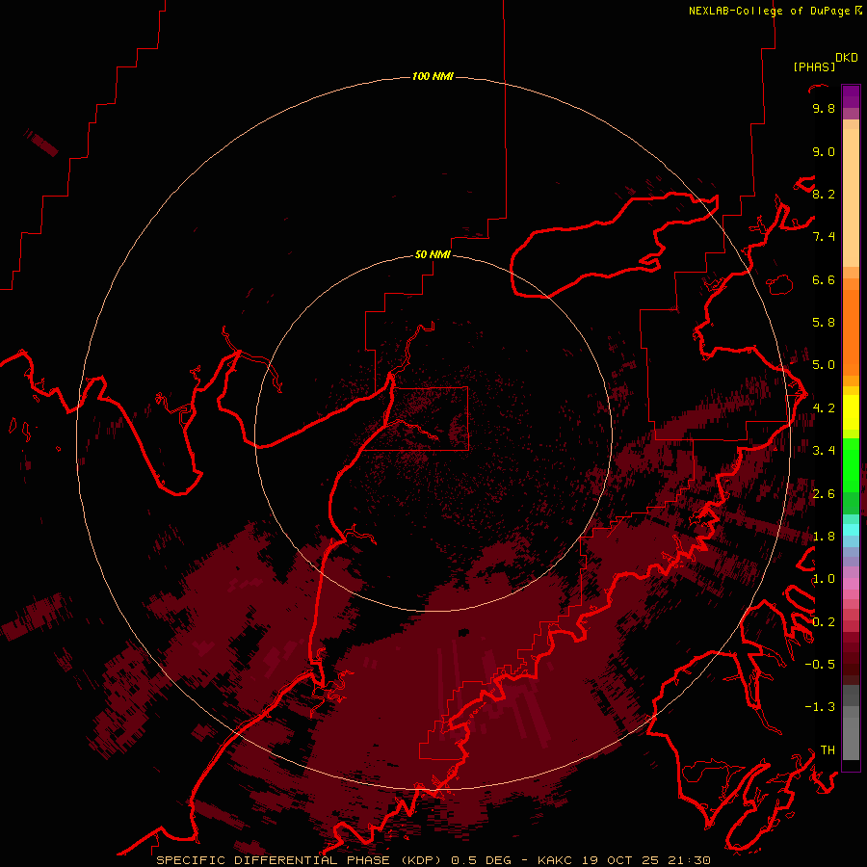Click the 2.6 value on the color scale
The height and width of the screenshot is (867, 867).
(x=824, y=494)
